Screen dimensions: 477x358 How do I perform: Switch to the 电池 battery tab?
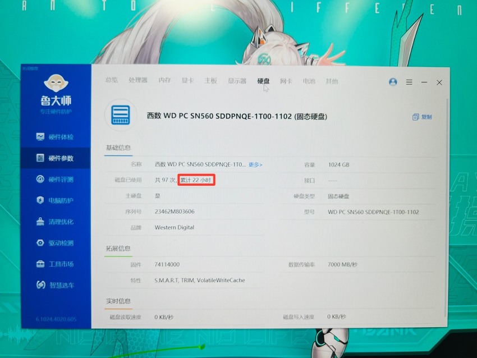coord(309,81)
